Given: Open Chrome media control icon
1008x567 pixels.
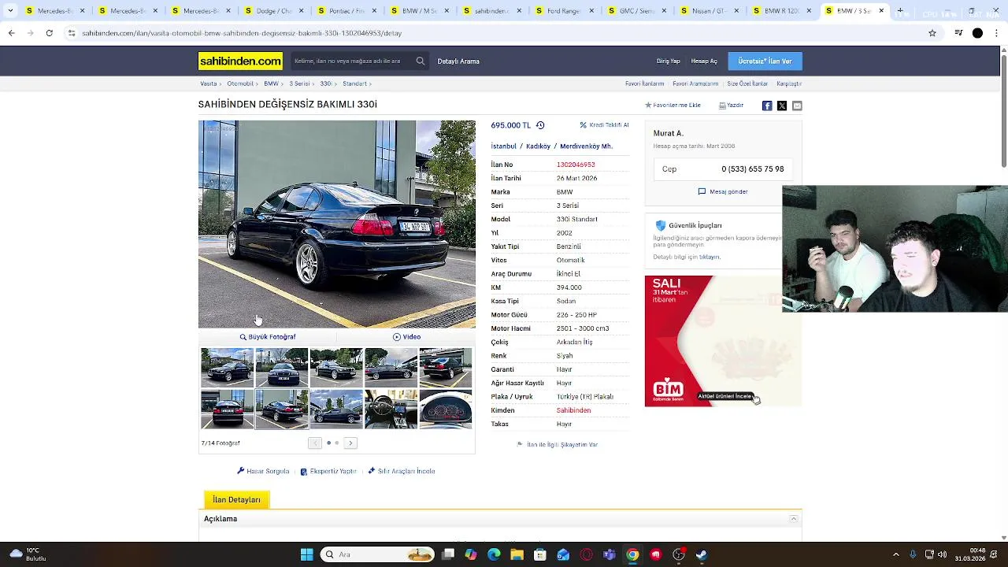Looking at the screenshot, I should point(958,33).
